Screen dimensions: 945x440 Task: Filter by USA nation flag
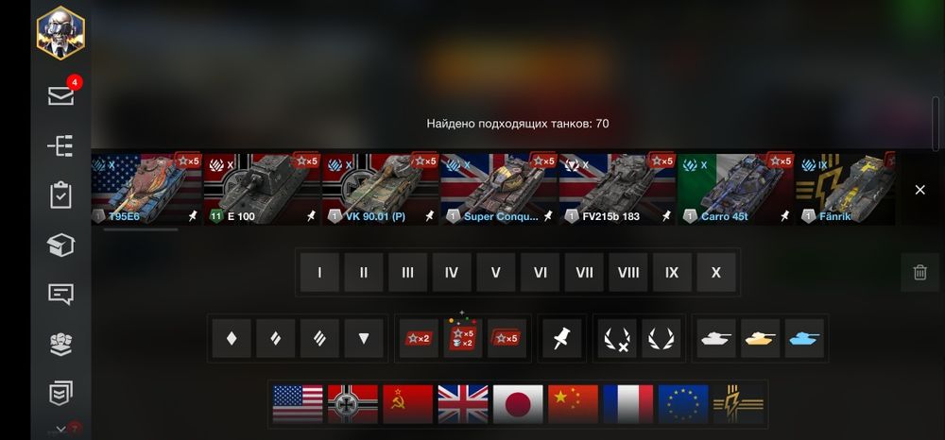point(298,404)
